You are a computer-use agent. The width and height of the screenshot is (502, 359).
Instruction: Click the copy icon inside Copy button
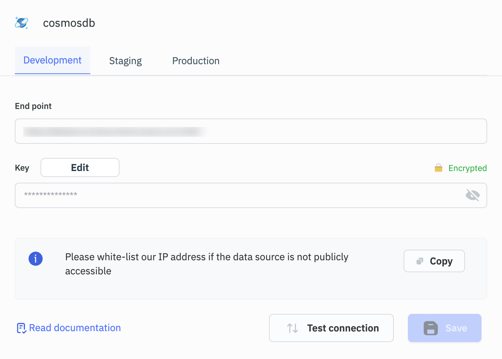(420, 261)
